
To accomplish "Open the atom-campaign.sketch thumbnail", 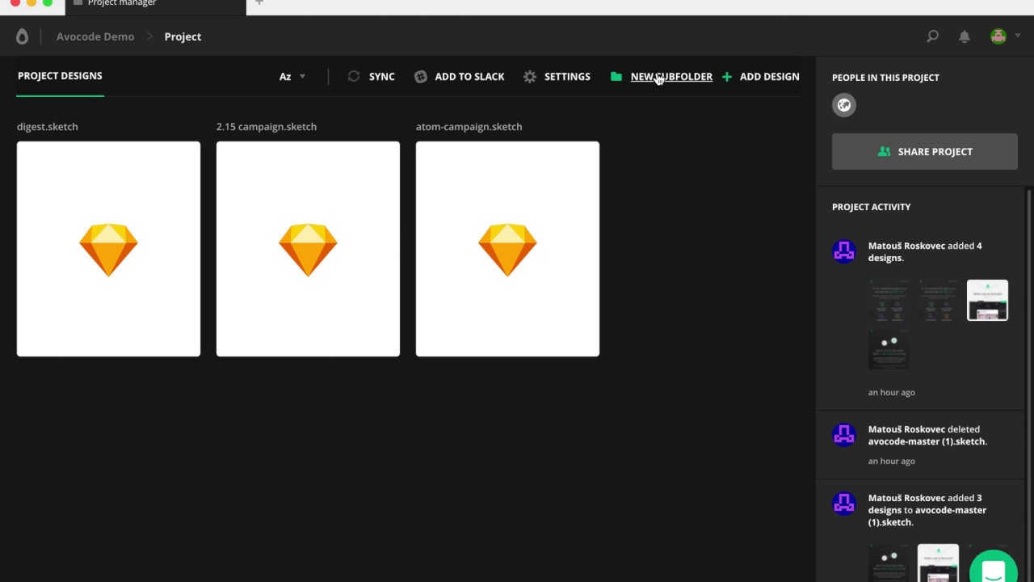I will pos(507,249).
